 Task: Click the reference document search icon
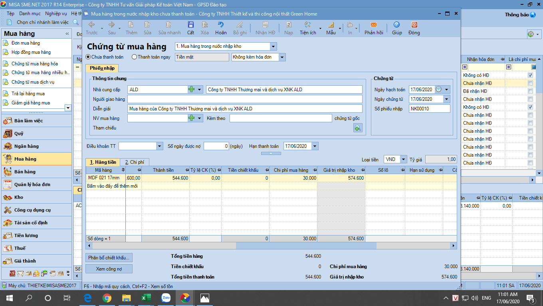pyautogui.click(x=357, y=128)
